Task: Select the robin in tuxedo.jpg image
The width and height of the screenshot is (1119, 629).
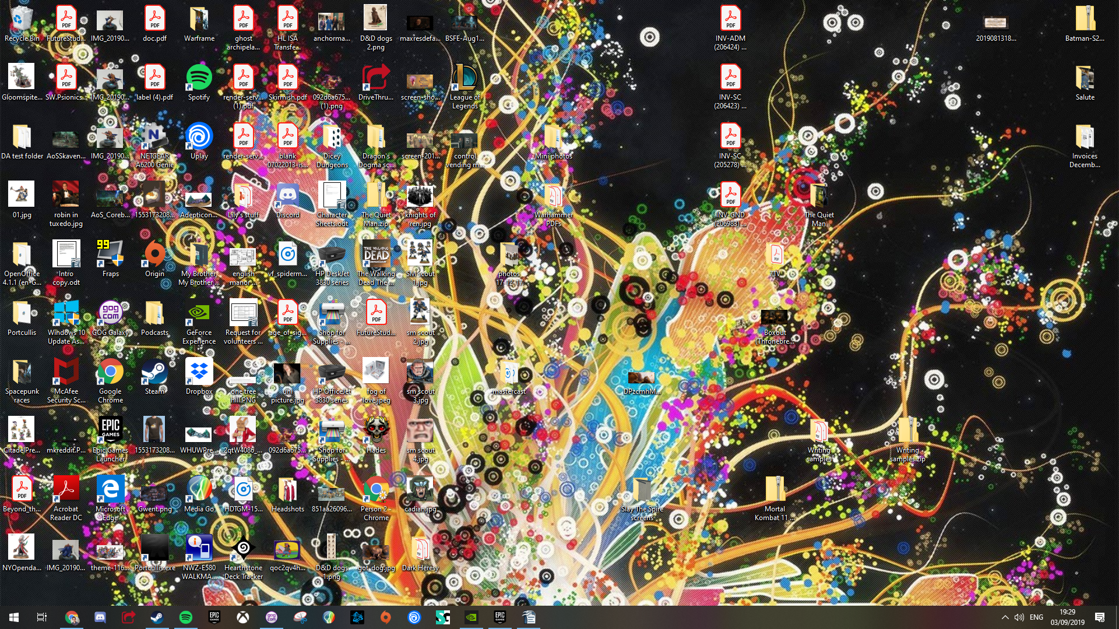Action: (66, 204)
